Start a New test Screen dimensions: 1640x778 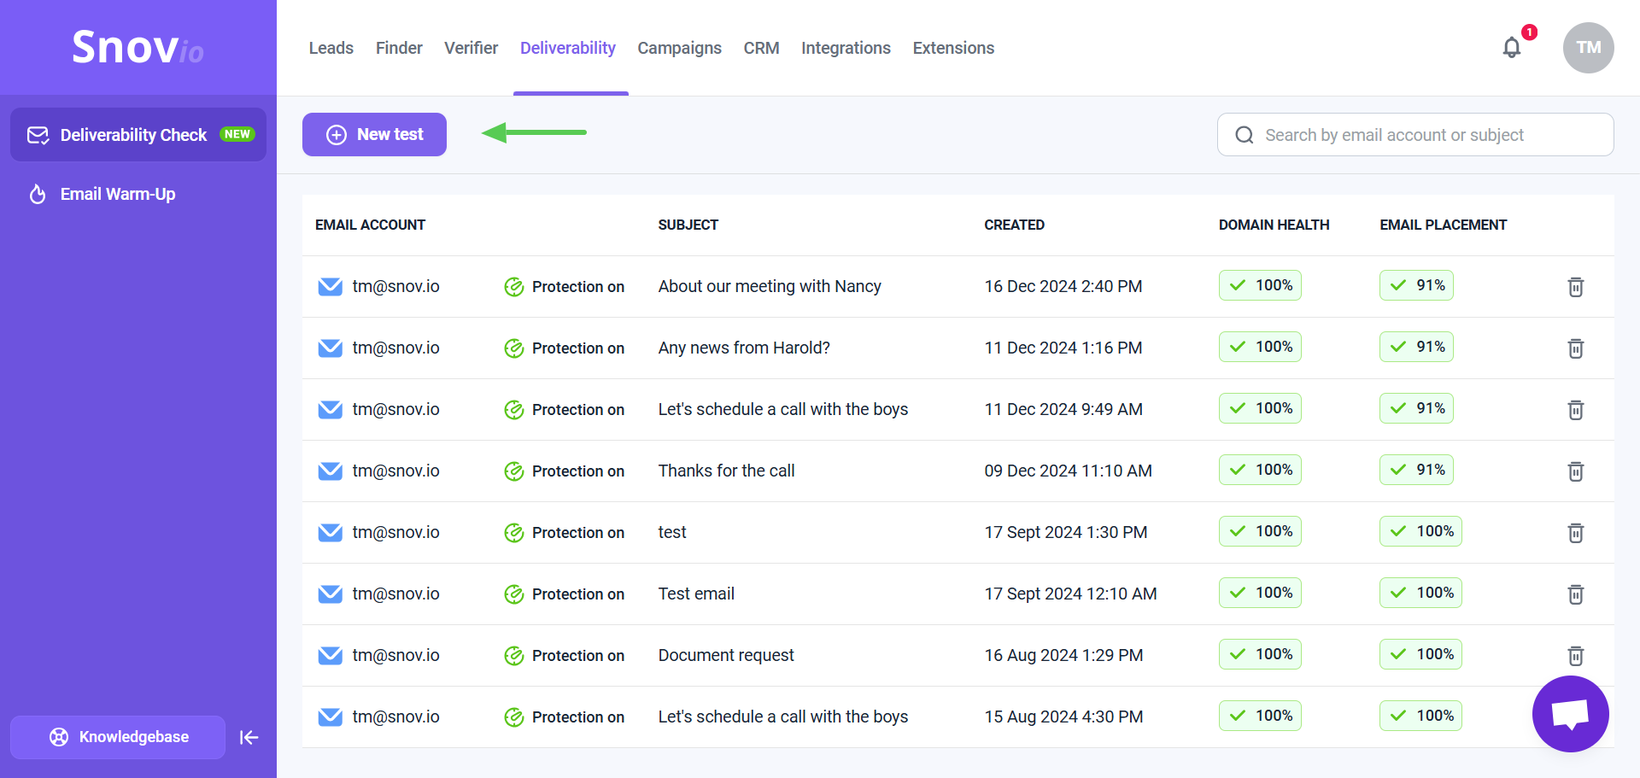[374, 134]
